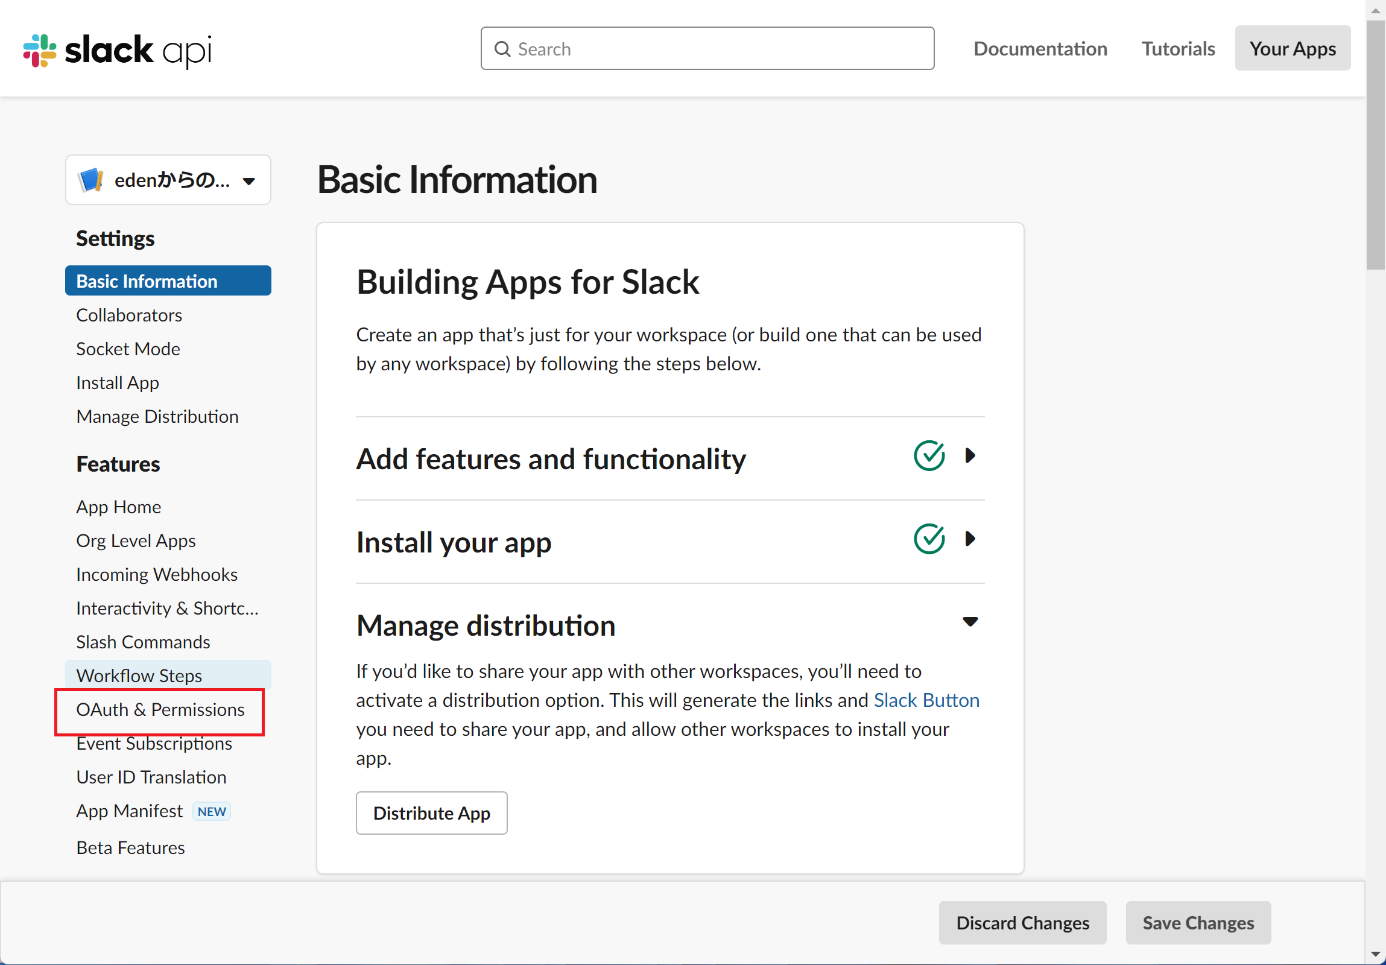The height and width of the screenshot is (965, 1386).
Task: Open the Documentation menu
Action: (x=1040, y=49)
